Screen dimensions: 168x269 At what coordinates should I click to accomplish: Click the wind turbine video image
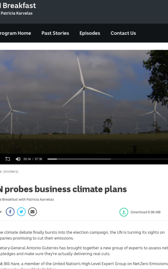tap(84, 102)
